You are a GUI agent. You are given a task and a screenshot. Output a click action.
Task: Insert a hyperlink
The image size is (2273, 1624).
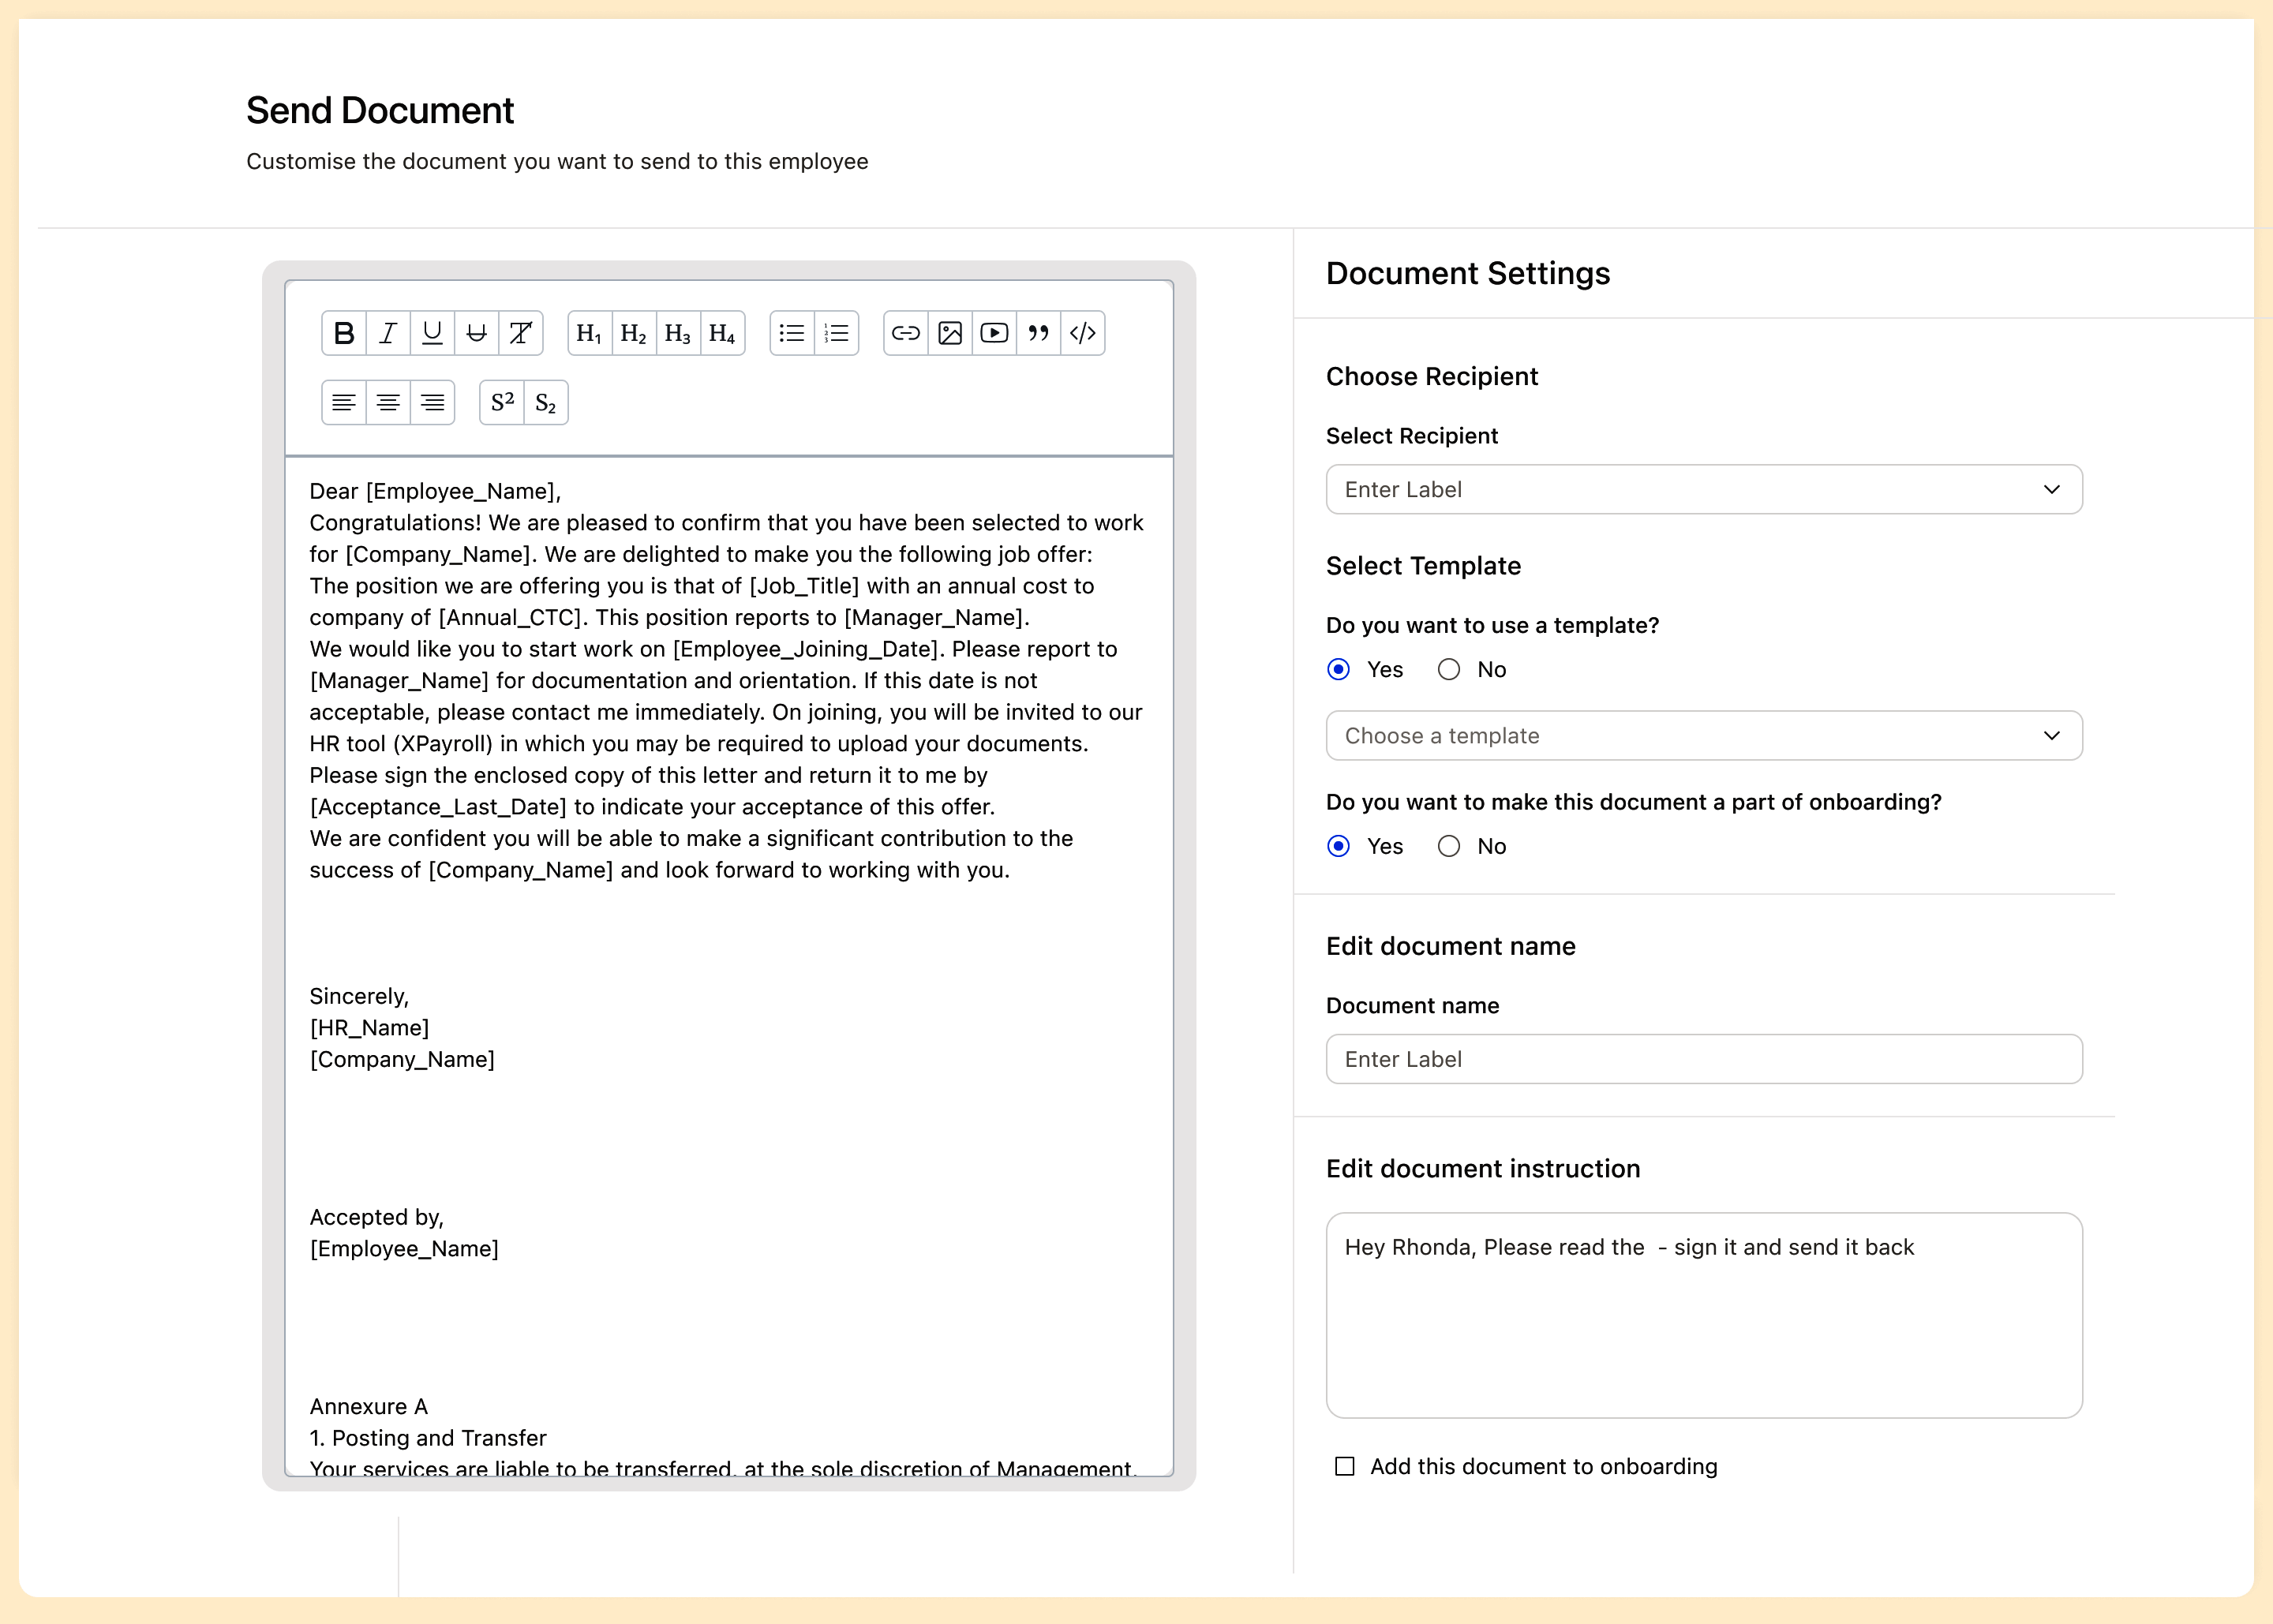906,333
